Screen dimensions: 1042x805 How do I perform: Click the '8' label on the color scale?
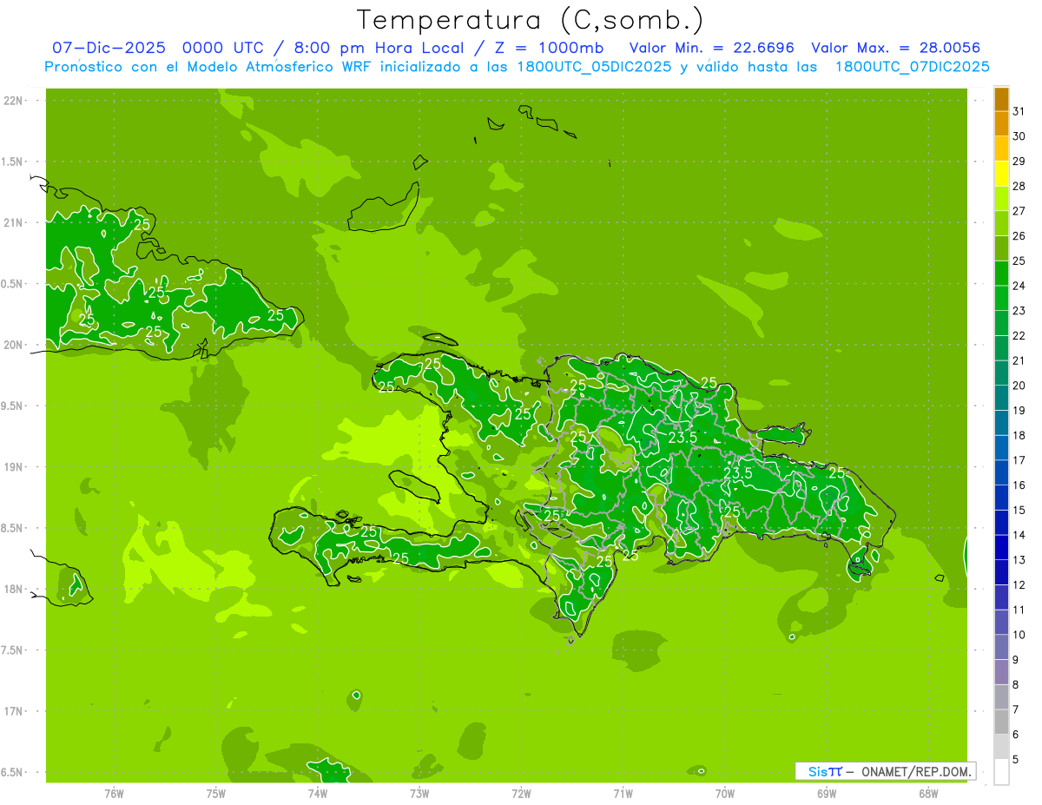point(1015,684)
